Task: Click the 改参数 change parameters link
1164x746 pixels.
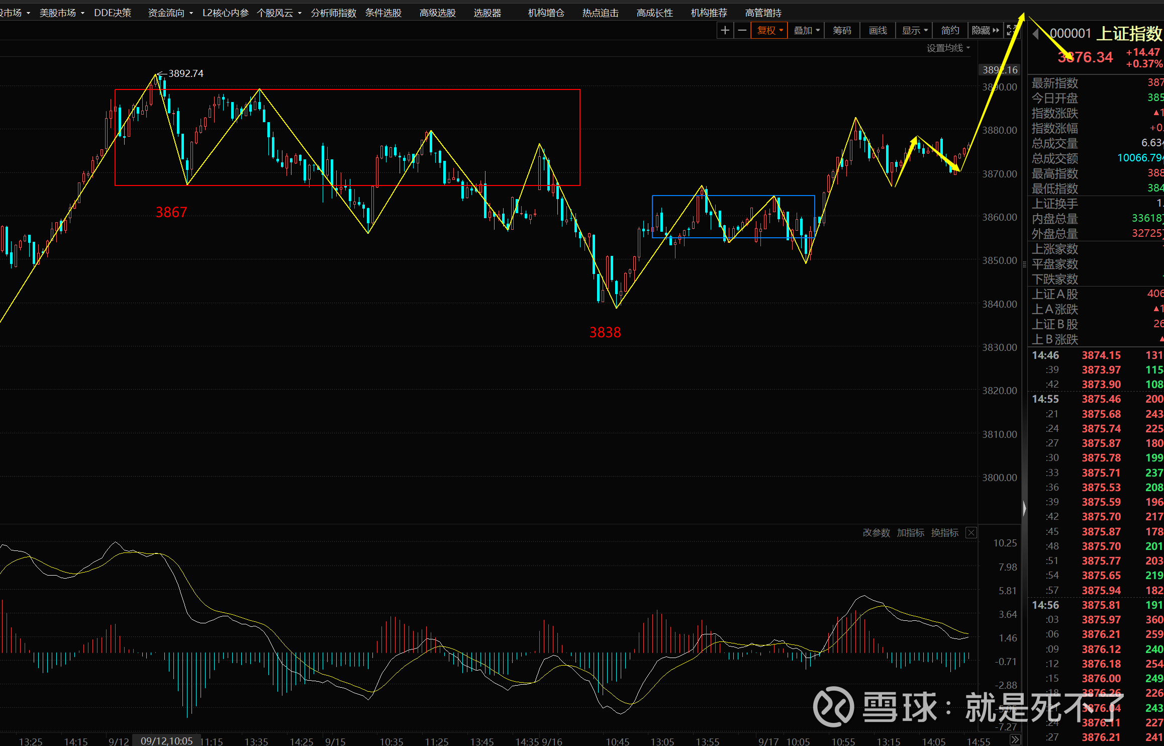Action: coord(876,533)
